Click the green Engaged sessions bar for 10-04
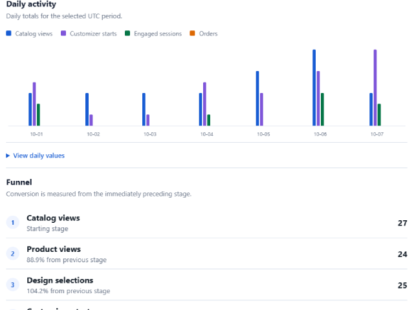The height and width of the screenshot is (310, 414). (209, 120)
